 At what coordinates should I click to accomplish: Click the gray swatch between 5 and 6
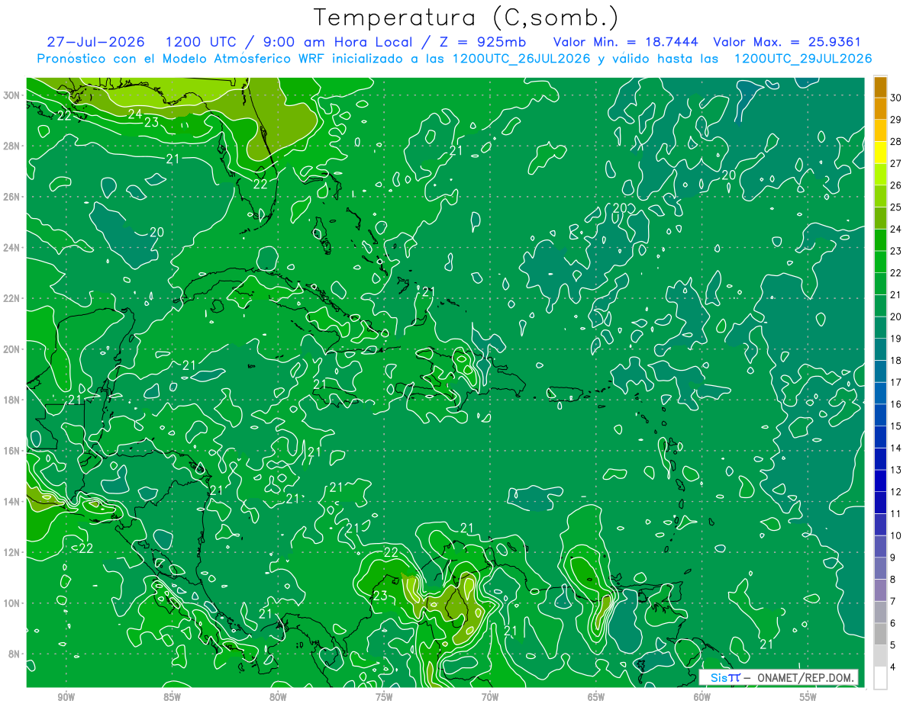coord(880,634)
